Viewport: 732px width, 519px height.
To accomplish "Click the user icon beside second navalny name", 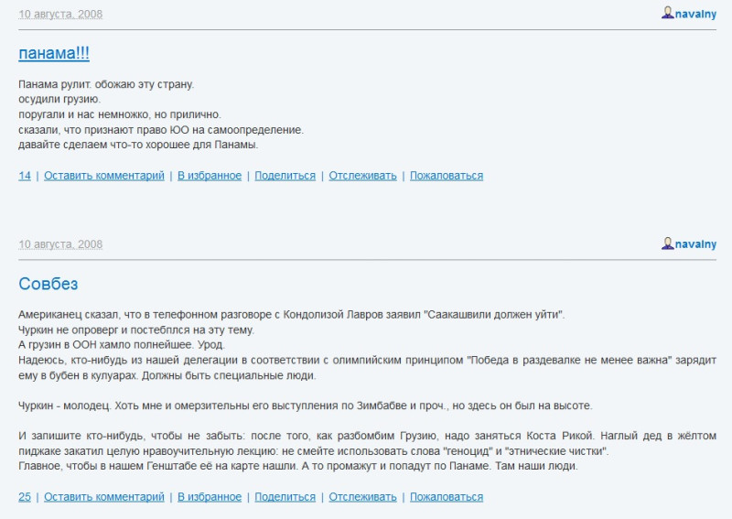I will (x=668, y=243).
